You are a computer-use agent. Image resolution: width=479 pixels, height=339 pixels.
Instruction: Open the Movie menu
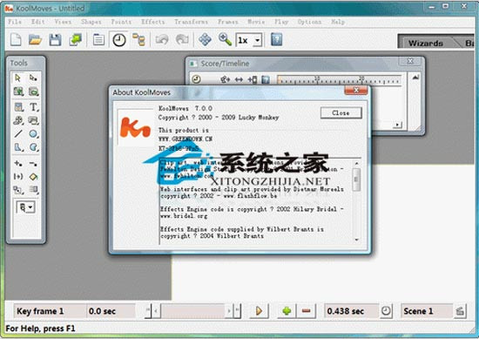coord(256,22)
